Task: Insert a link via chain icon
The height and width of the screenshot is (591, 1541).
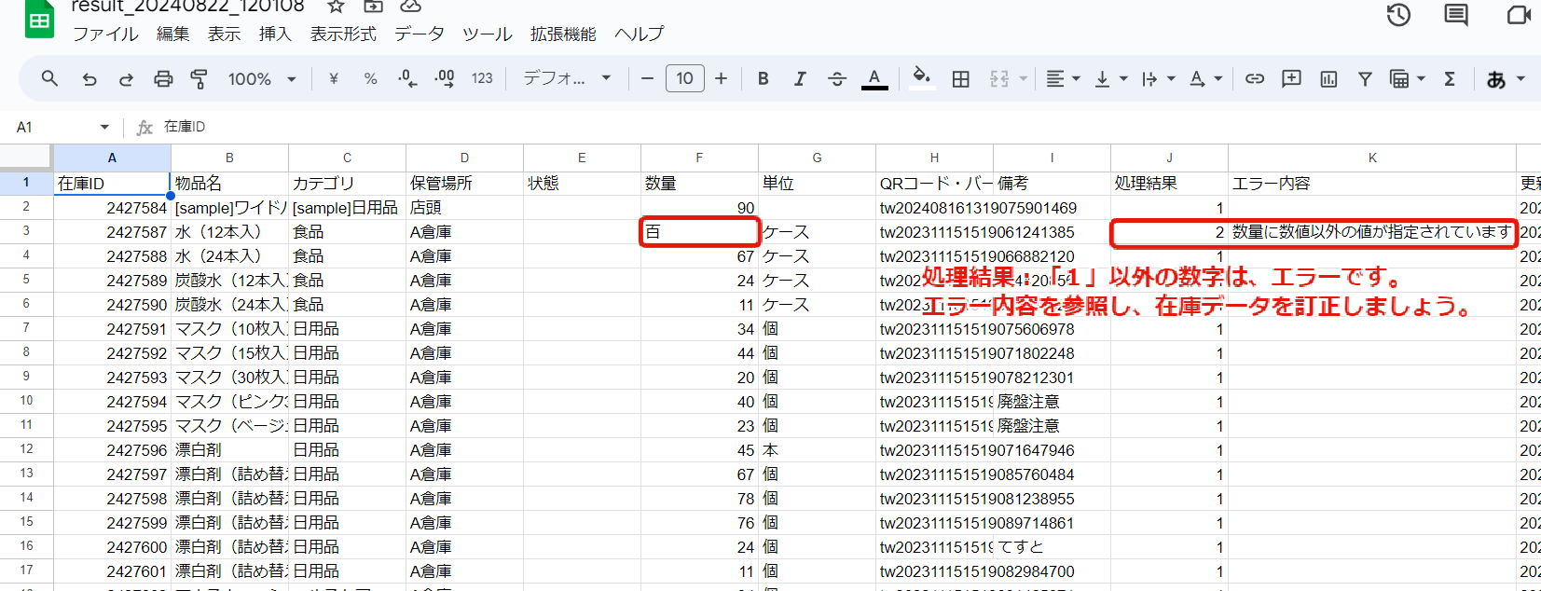Action: click(x=1255, y=79)
